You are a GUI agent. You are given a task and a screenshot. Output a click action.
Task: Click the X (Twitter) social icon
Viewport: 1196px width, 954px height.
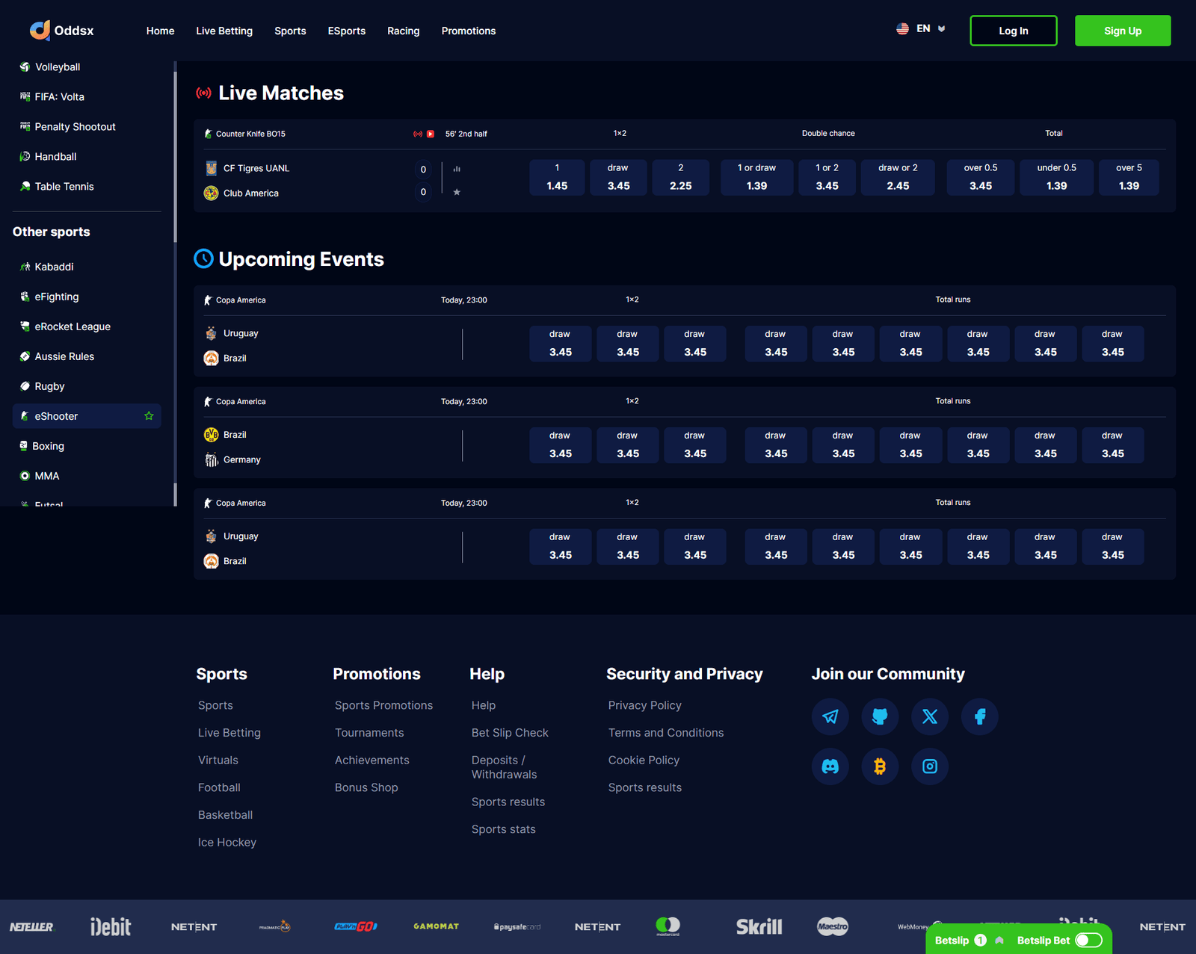point(929,716)
